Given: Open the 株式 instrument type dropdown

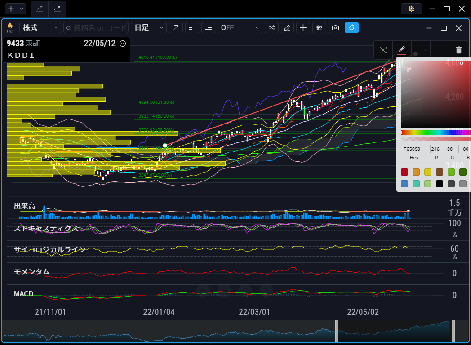Looking at the screenshot, I should pyautogui.click(x=40, y=28).
